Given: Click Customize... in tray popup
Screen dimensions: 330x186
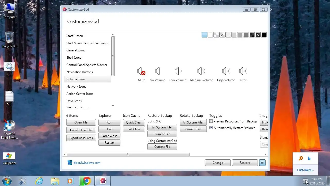Looking at the screenshot, I should [x=305, y=170].
